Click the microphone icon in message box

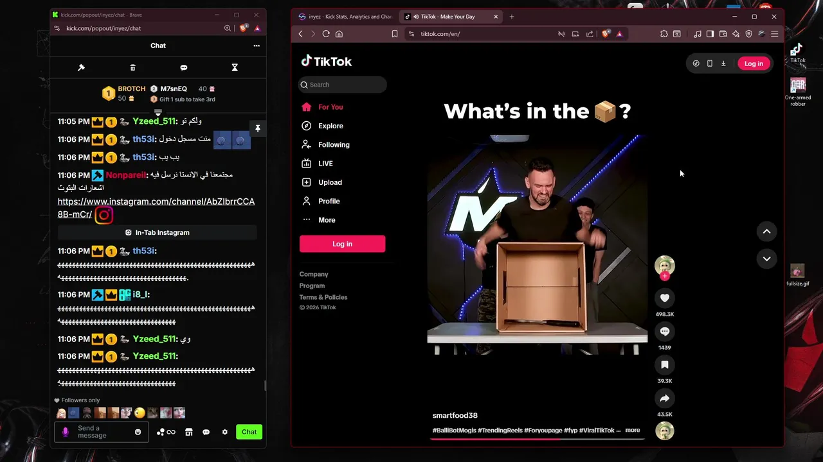tap(65, 432)
